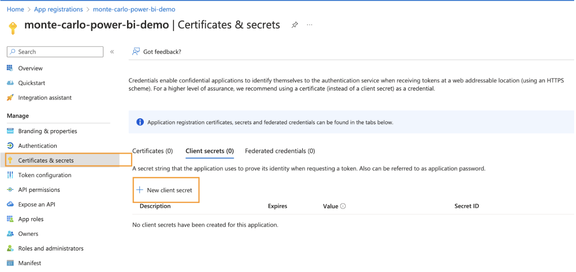The image size is (576, 272).
Task: Pin the Certificates & secrets page
Action: [x=295, y=25]
